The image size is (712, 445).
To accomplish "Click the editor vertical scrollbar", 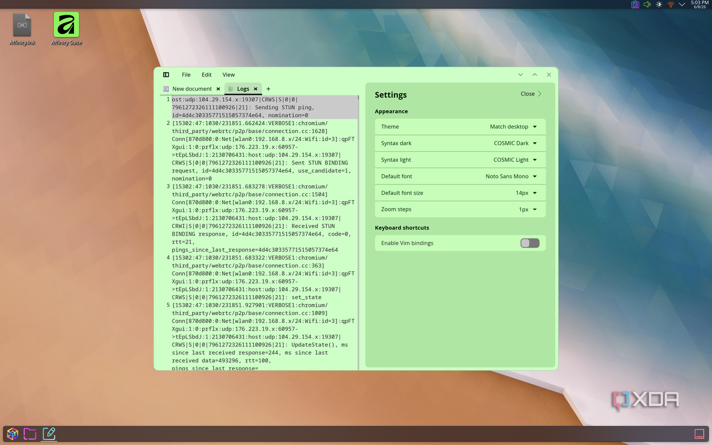I will tap(359, 232).
